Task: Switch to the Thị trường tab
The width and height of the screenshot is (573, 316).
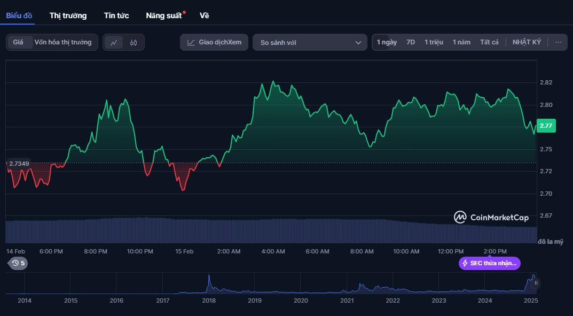Action: (67, 16)
